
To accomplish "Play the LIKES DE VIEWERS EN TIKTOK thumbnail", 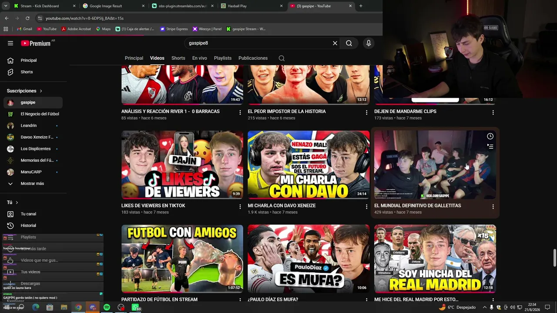I will coord(182,165).
